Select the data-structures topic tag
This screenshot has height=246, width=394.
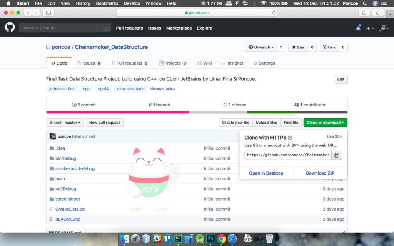pos(131,89)
